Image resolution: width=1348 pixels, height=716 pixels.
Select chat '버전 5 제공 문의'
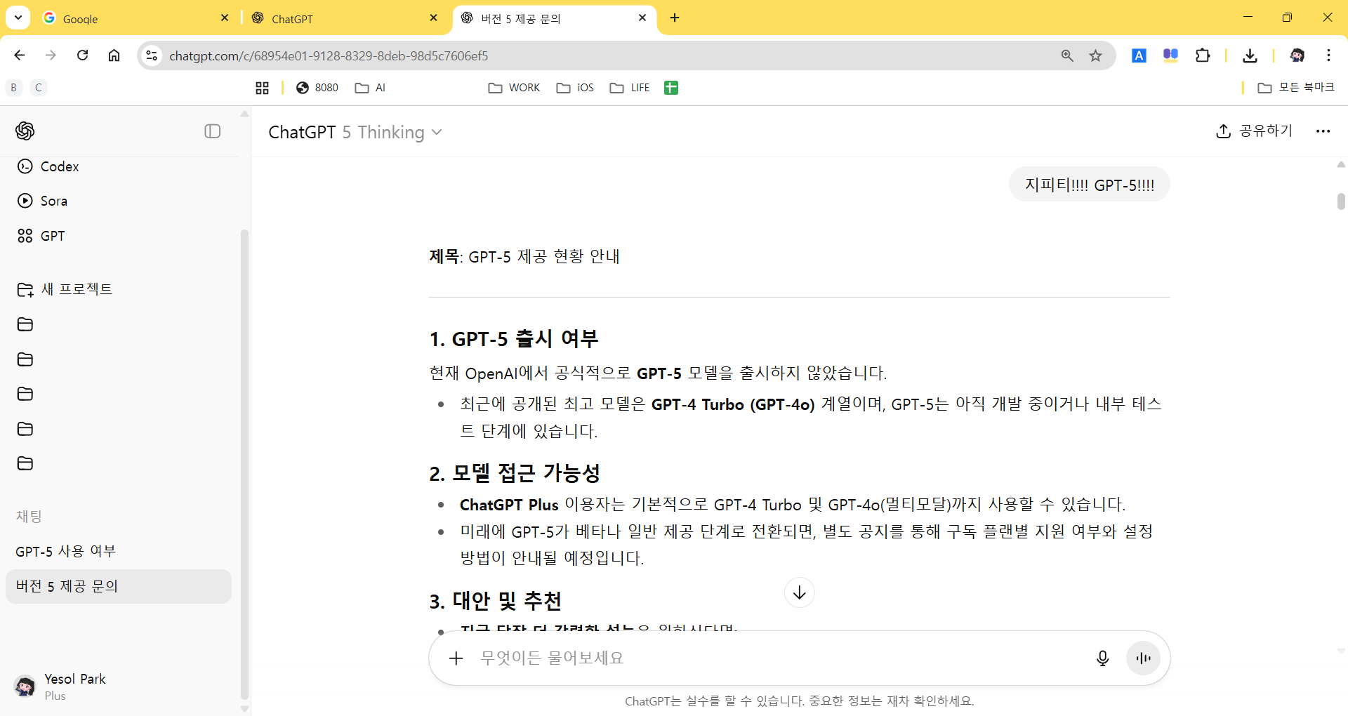click(119, 586)
